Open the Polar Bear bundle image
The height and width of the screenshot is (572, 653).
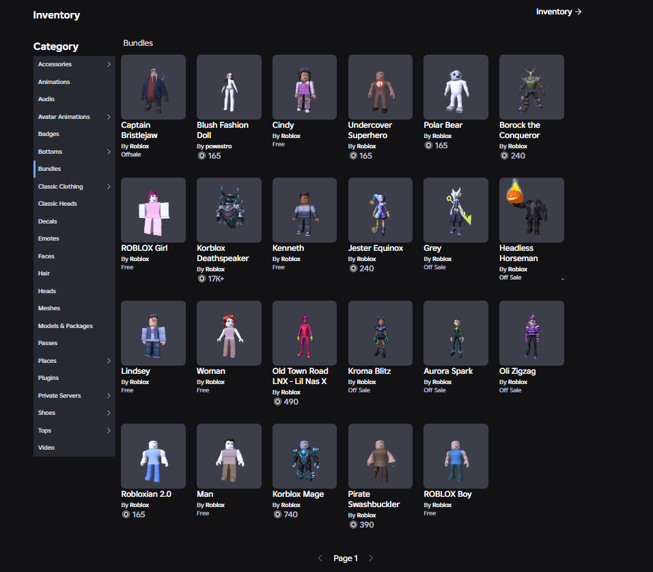point(456,87)
